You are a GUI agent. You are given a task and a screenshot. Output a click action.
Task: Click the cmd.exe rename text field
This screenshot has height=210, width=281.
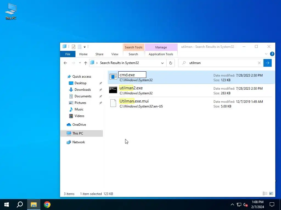(132, 75)
